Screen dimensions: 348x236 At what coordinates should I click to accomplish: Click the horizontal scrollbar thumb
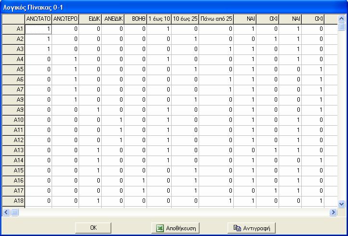point(14,212)
